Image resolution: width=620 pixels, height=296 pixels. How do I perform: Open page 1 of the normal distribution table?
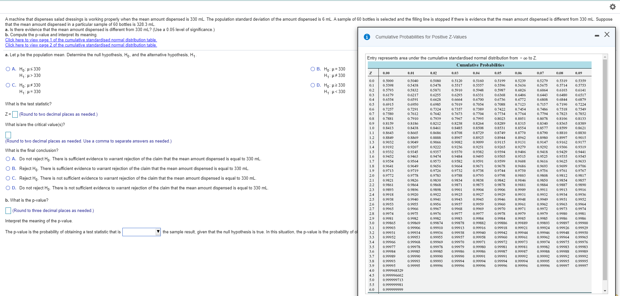coord(81,40)
